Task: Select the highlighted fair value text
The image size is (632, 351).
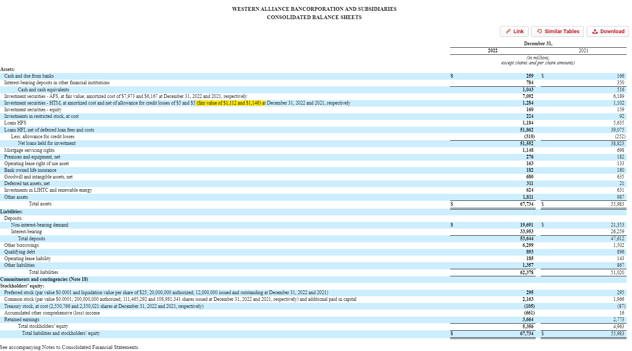Action: pos(231,103)
